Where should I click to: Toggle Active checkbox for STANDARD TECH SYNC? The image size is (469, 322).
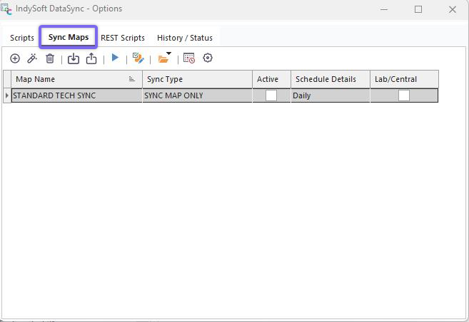pyautogui.click(x=271, y=95)
